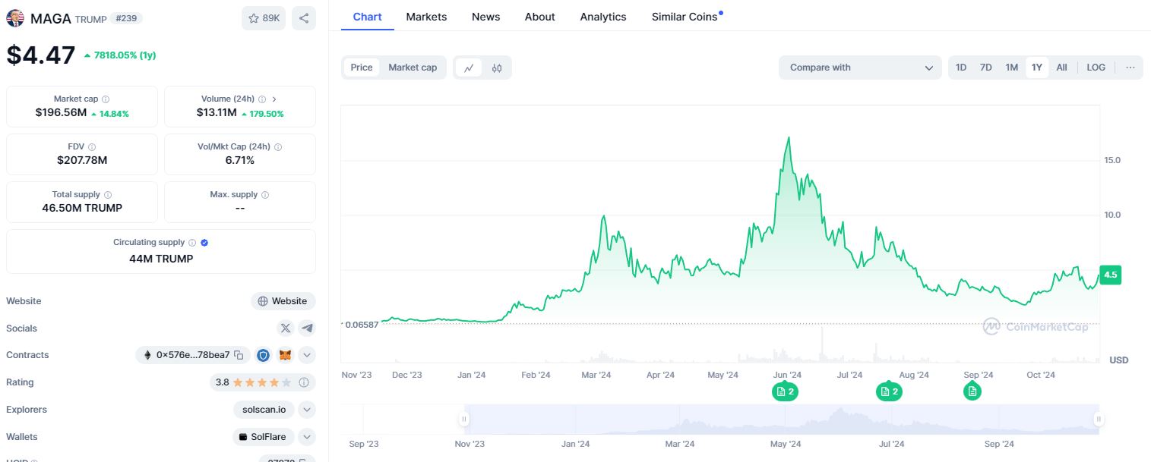Open the Chart tab
The width and height of the screenshot is (1151, 462).
[x=368, y=17]
